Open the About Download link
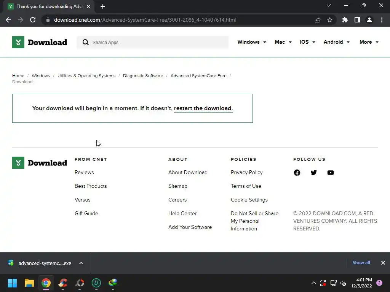390x292 pixels. point(188,172)
